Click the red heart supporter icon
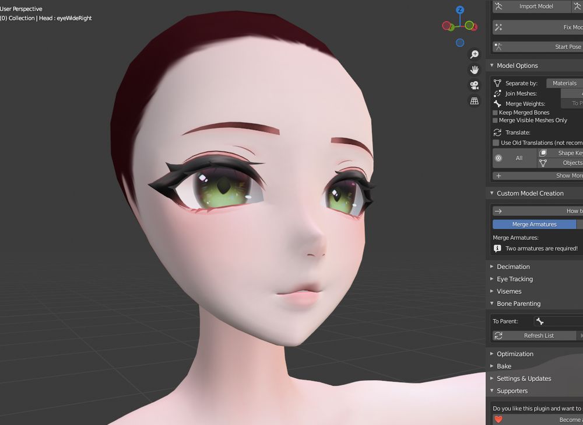Screen dimensions: 583x425 tap(498, 420)
